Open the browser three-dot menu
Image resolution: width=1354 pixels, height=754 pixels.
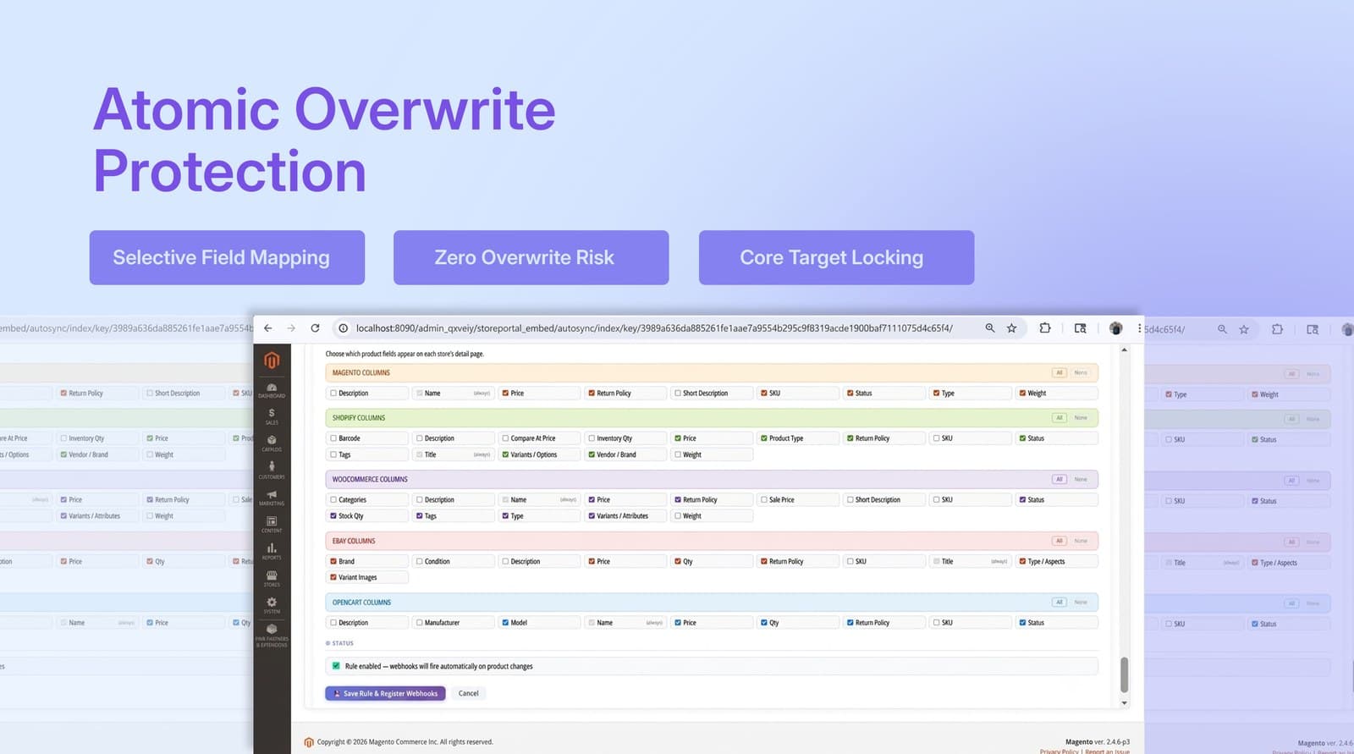[1139, 328]
